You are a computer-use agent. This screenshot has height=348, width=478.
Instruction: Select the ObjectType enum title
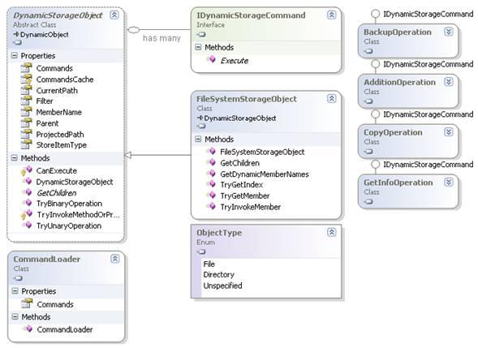point(219,233)
